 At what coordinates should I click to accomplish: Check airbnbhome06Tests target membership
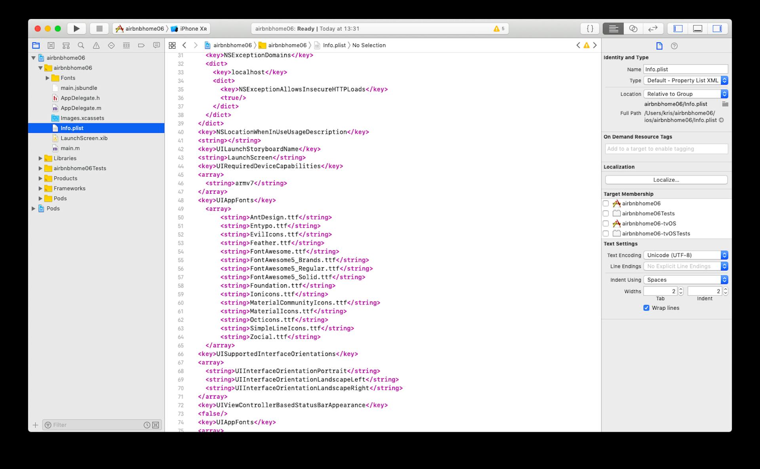(606, 214)
